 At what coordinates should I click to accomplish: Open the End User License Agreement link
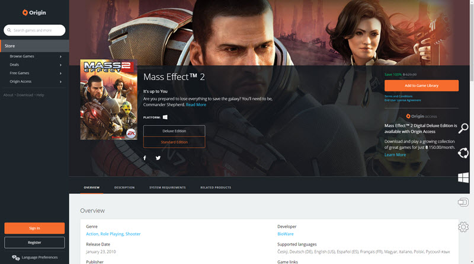click(x=403, y=100)
